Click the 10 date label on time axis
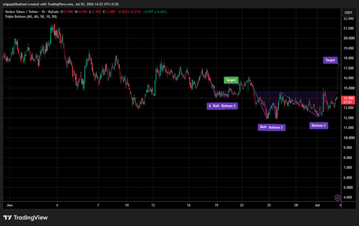The width and height of the screenshot is (359, 226). [x=127, y=205]
